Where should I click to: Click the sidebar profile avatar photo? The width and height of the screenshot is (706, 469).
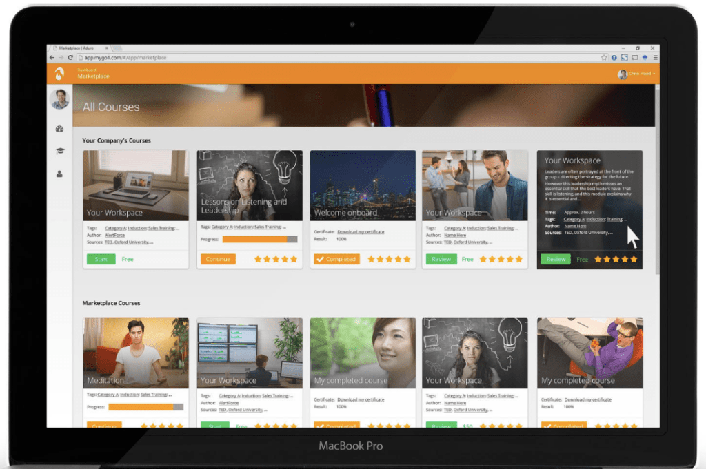click(x=60, y=98)
